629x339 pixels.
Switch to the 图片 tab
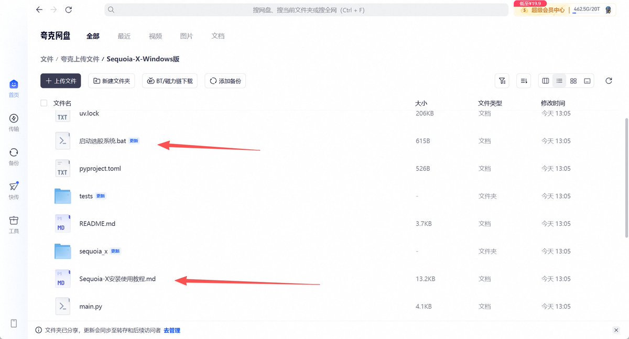187,36
